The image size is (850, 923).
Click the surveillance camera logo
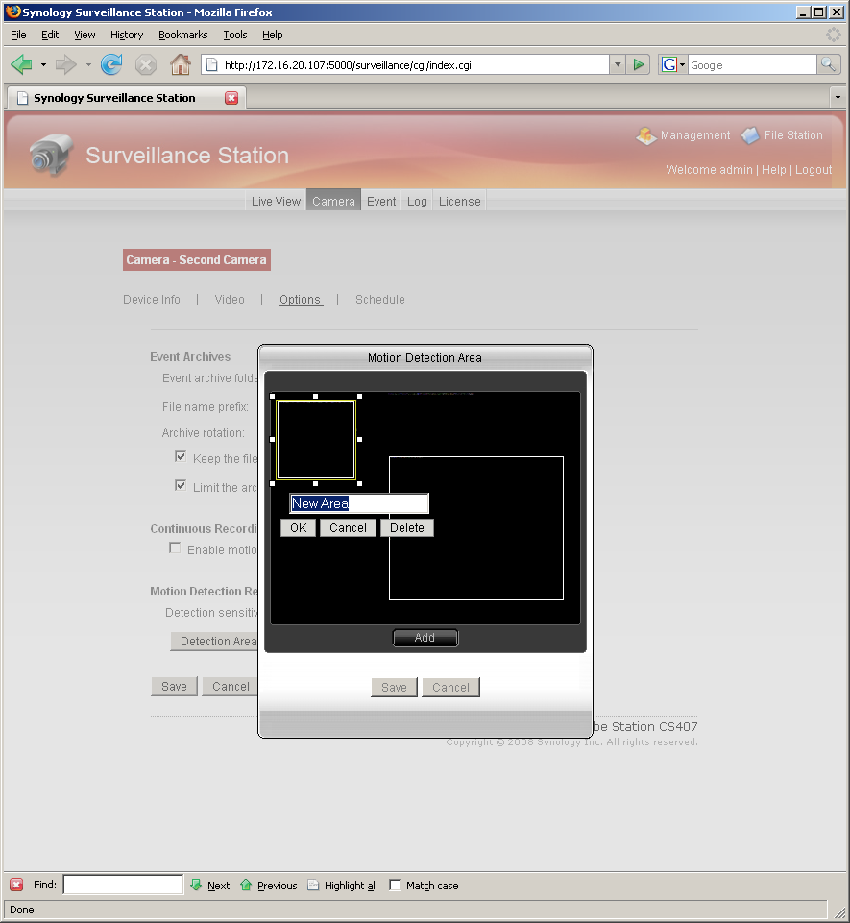coord(51,155)
